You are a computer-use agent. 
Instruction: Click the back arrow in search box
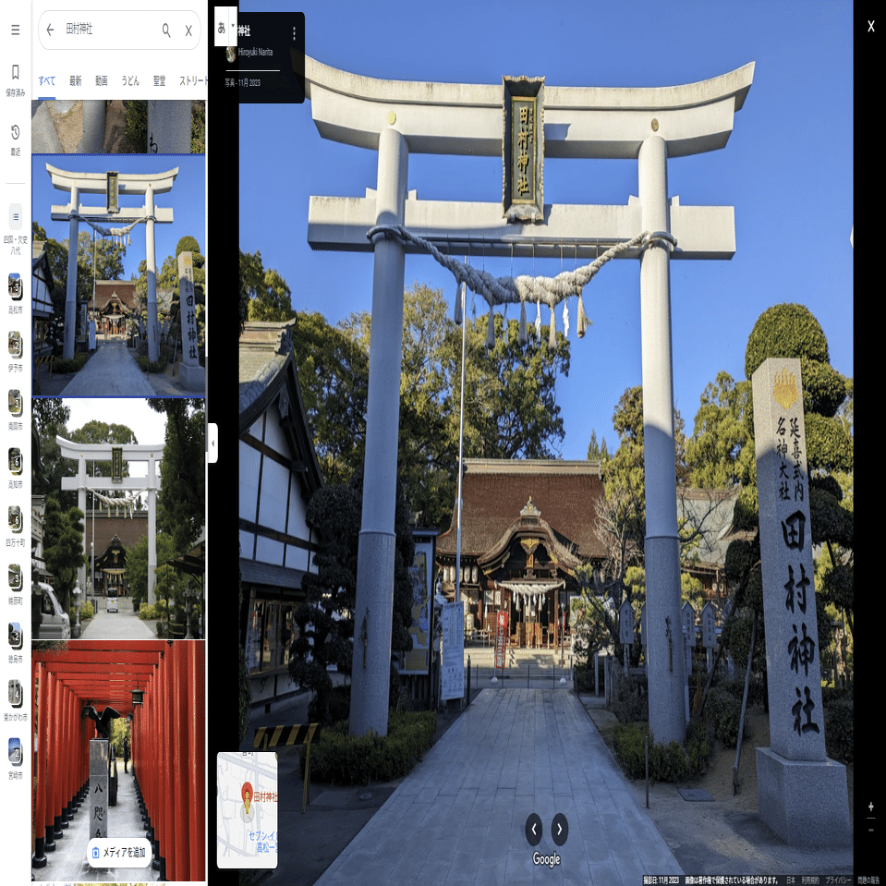[50, 30]
